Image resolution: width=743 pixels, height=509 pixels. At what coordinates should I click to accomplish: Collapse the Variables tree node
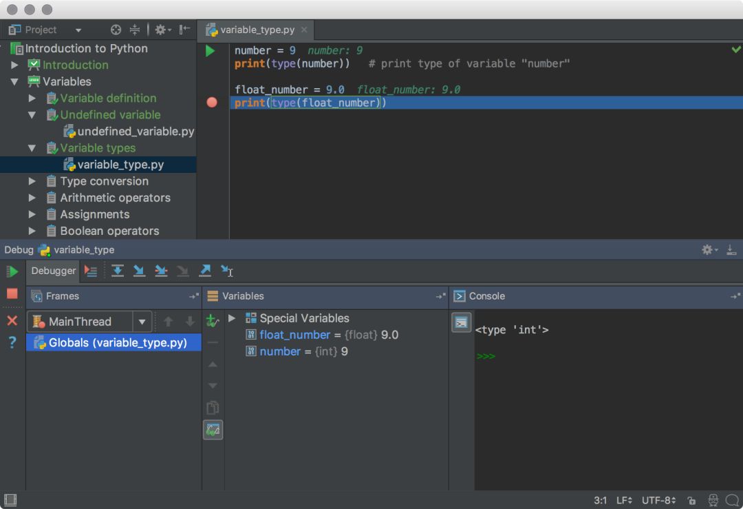coord(14,81)
